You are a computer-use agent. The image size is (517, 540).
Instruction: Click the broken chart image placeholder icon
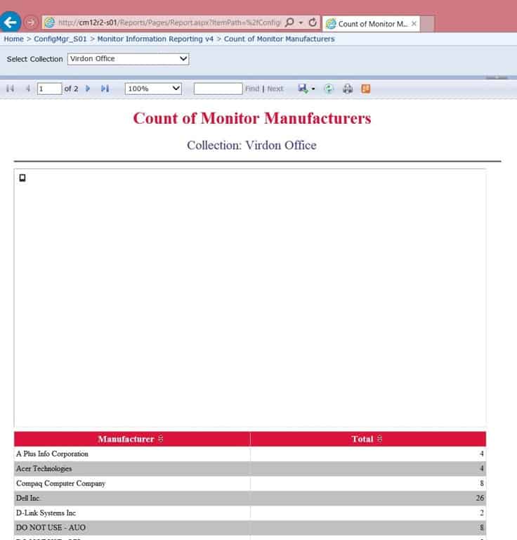[22, 178]
